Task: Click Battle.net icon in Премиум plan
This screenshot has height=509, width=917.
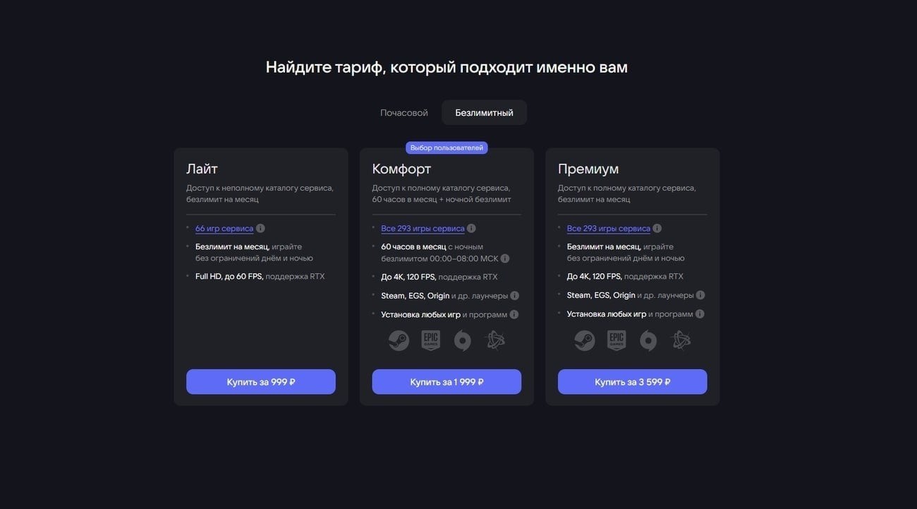Action: pyautogui.click(x=681, y=340)
